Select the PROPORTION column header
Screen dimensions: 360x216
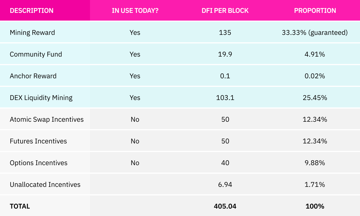tap(315, 11)
